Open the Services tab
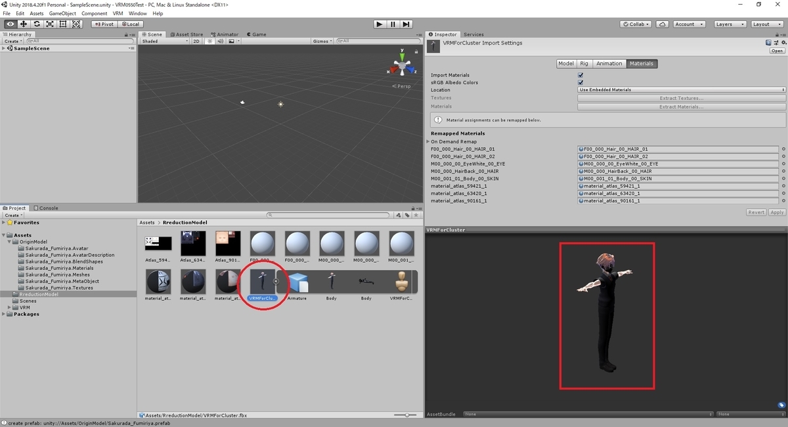Screen dimensions: 788x427 click(473, 34)
